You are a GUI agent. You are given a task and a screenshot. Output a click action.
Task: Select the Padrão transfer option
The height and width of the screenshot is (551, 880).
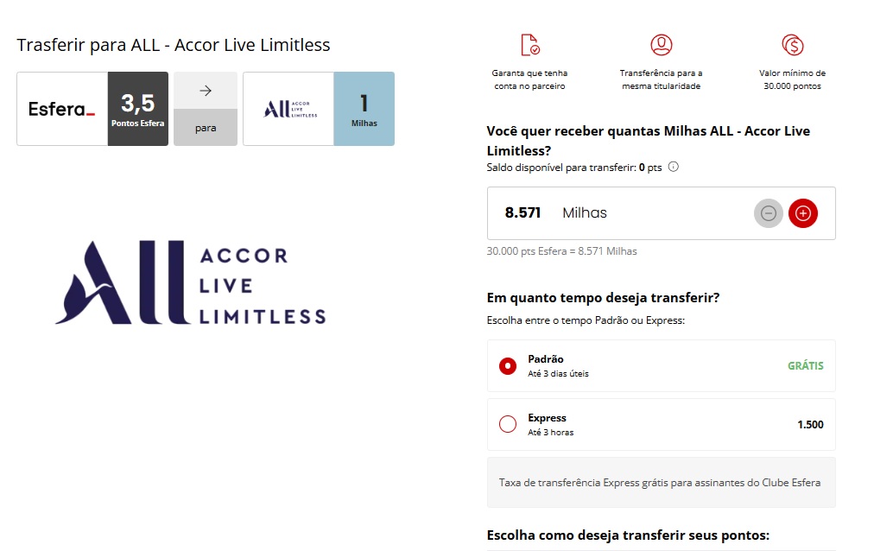pos(508,366)
